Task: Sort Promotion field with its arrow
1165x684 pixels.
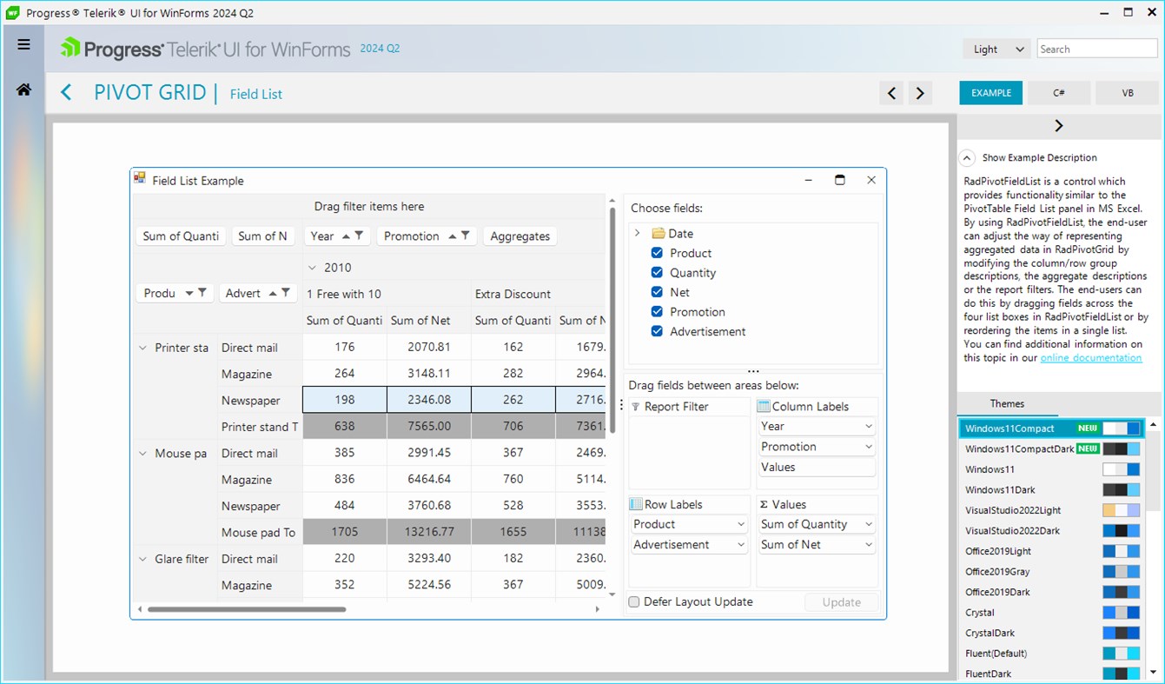Action: click(x=452, y=236)
